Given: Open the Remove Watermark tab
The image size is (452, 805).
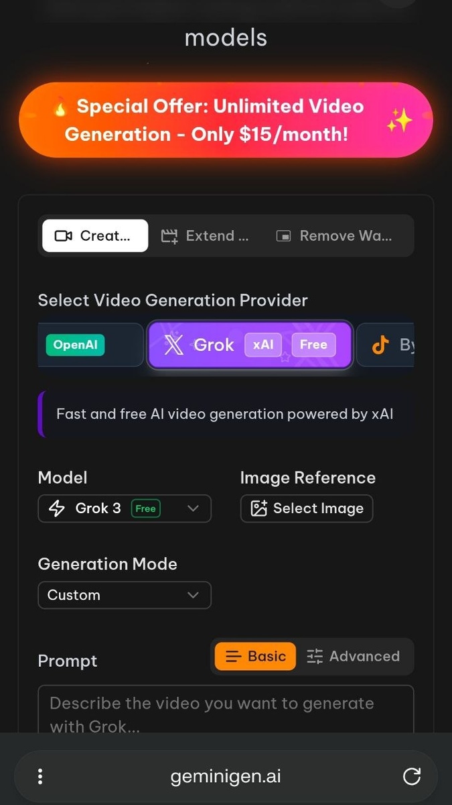Looking at the screenshot, I should pyautogui.click(x=335, y=236).
